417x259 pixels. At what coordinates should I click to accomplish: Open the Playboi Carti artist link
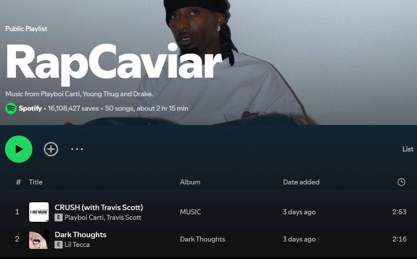pyautogui.click(x=84, y=217)
